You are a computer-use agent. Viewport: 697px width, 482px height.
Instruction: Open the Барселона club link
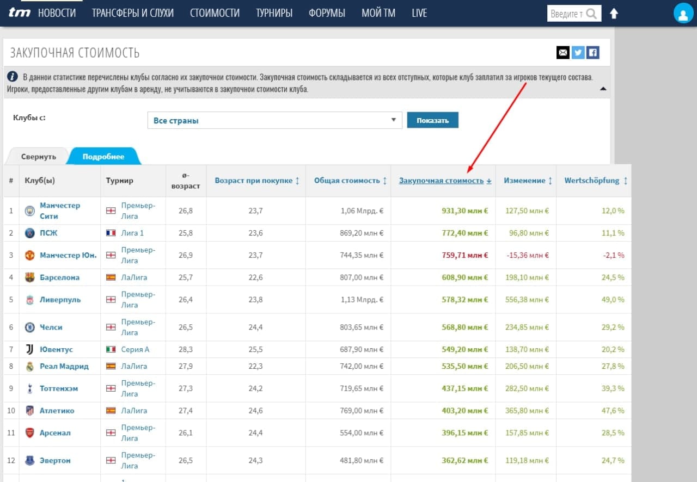coord(59,277)
